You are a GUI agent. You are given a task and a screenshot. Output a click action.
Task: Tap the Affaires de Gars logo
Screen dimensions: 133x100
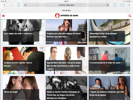pyautogui.click(x=66, y=16)
